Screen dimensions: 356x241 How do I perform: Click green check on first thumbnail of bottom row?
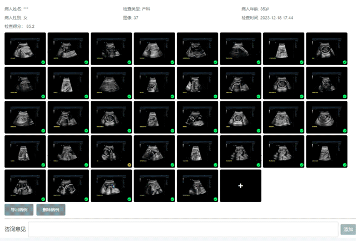pyautogui.click(x=43, y=199)
